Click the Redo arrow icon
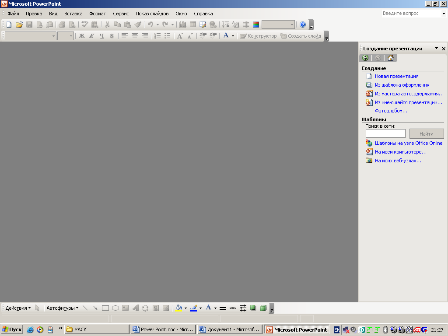 pyautogui.click(x=165, y=24)
